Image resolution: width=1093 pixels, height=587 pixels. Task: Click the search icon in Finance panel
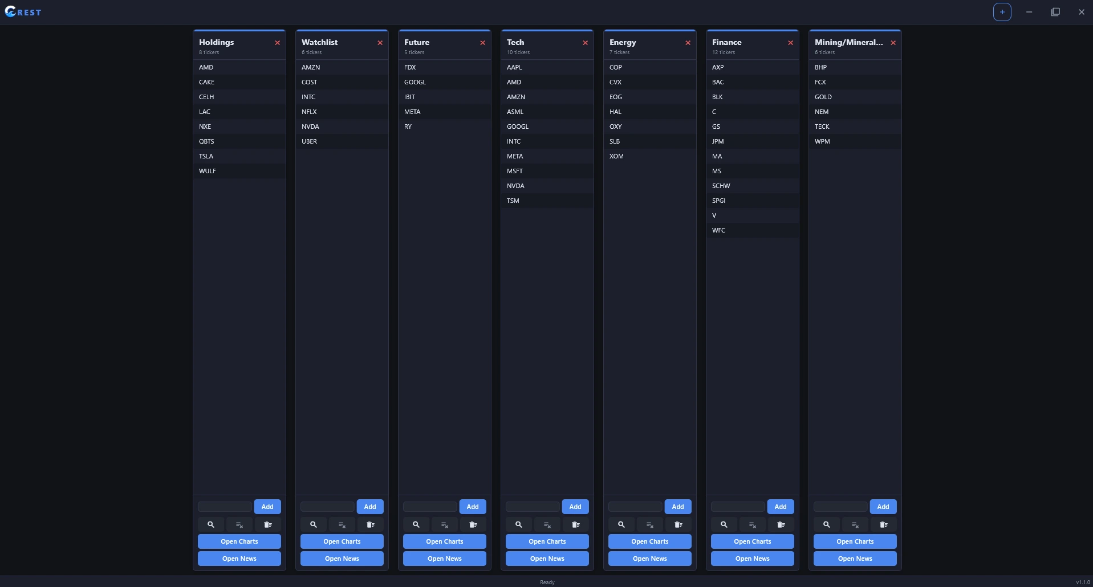tap(724, 524)
